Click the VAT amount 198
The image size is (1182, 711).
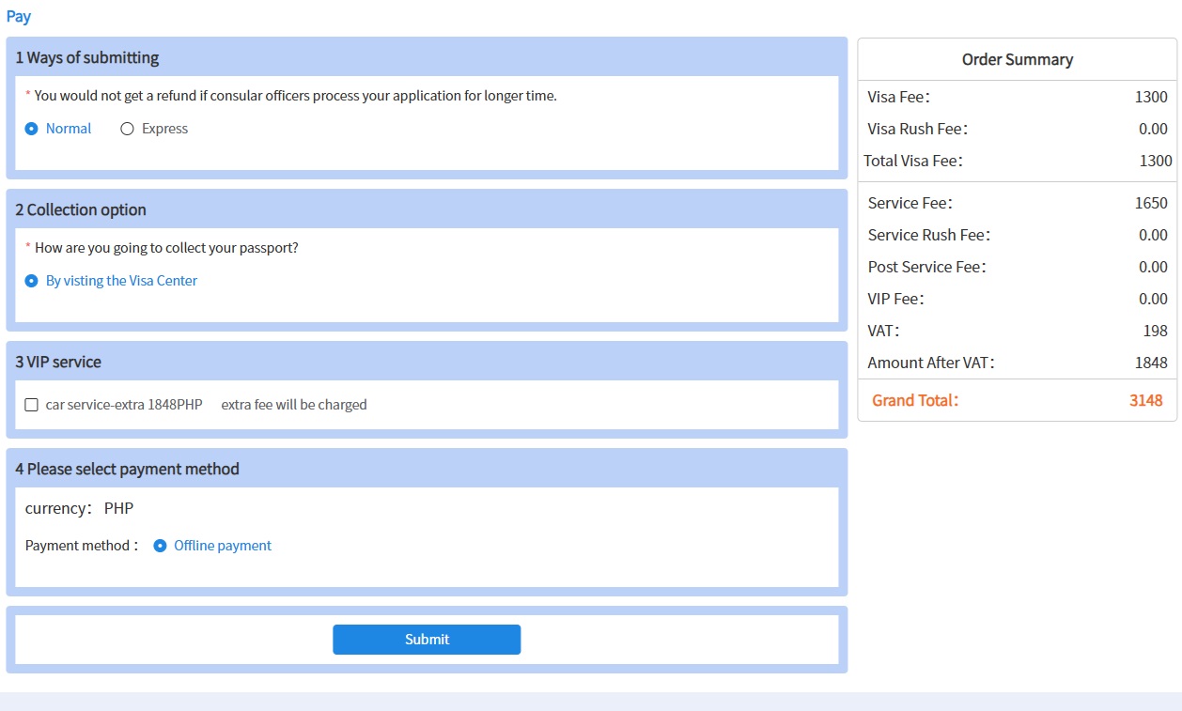click(1156, 331)
